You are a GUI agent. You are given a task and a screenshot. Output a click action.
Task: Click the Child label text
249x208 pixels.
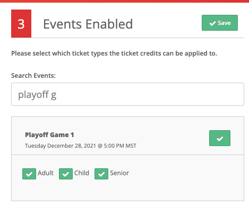82,173
